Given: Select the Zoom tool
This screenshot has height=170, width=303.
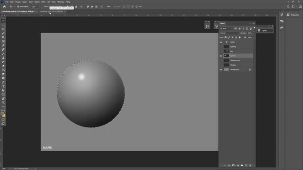Looking at the screenshot, I should click(3, 102).
